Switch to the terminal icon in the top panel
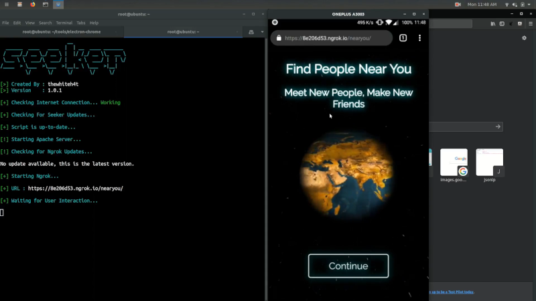The height and width of the screenshot is (301, 536). click(x=46, y=5)
